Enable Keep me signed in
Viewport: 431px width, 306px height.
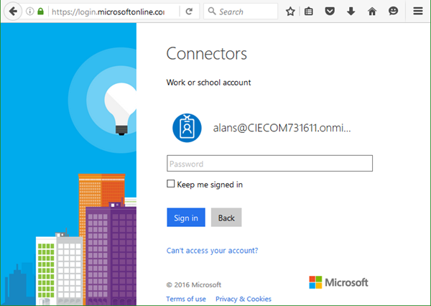171,184
